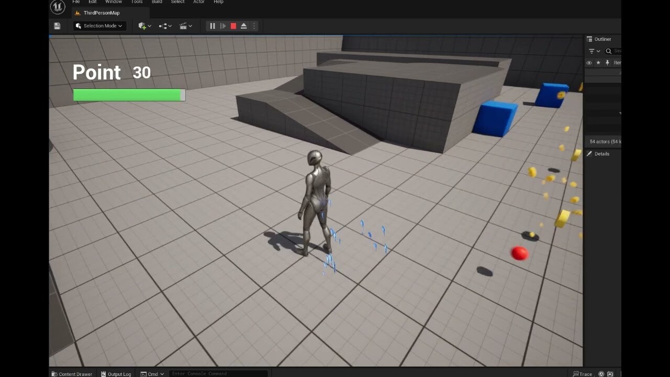Image resolution: width=670 pixels, height=377 pixels.
Task: Toggle the Outliner visibility eye column
Action: (x=589, y=63)
